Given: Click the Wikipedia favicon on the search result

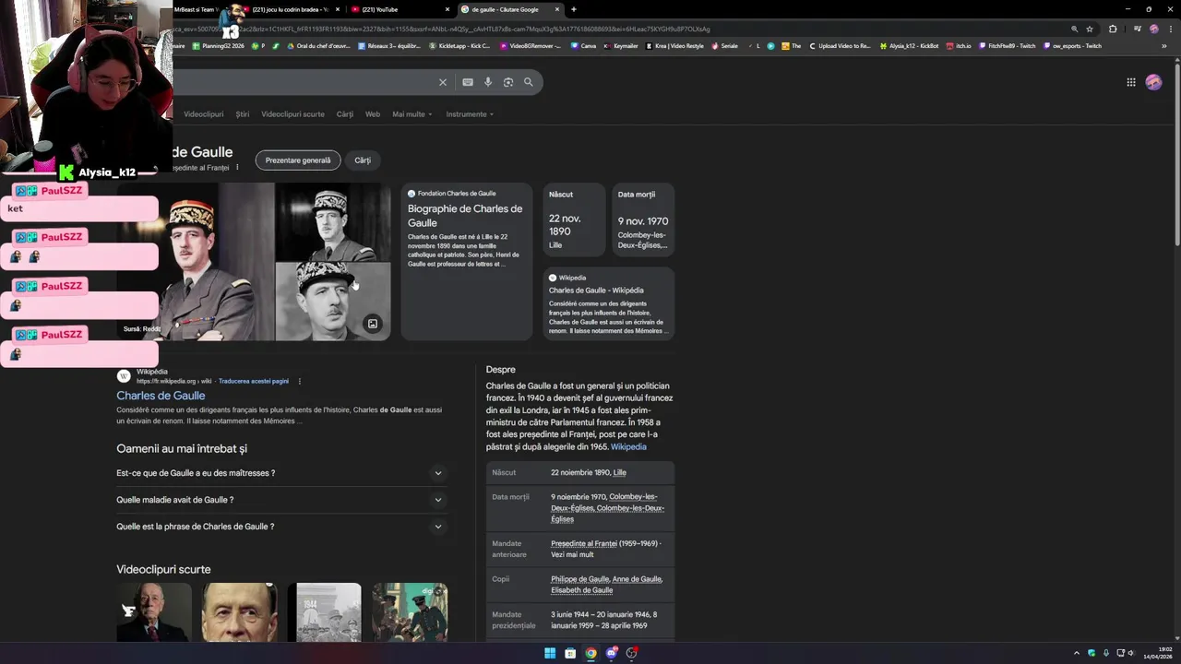Looking at the screenshot, I should coord(124,375).
